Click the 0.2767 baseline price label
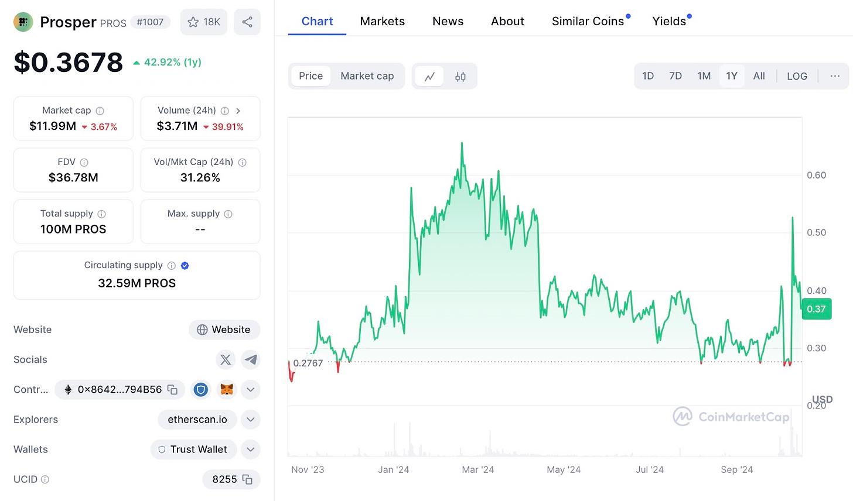Viewport: 853px width, 501px height. pyautogui.click(x=308, y=363)
